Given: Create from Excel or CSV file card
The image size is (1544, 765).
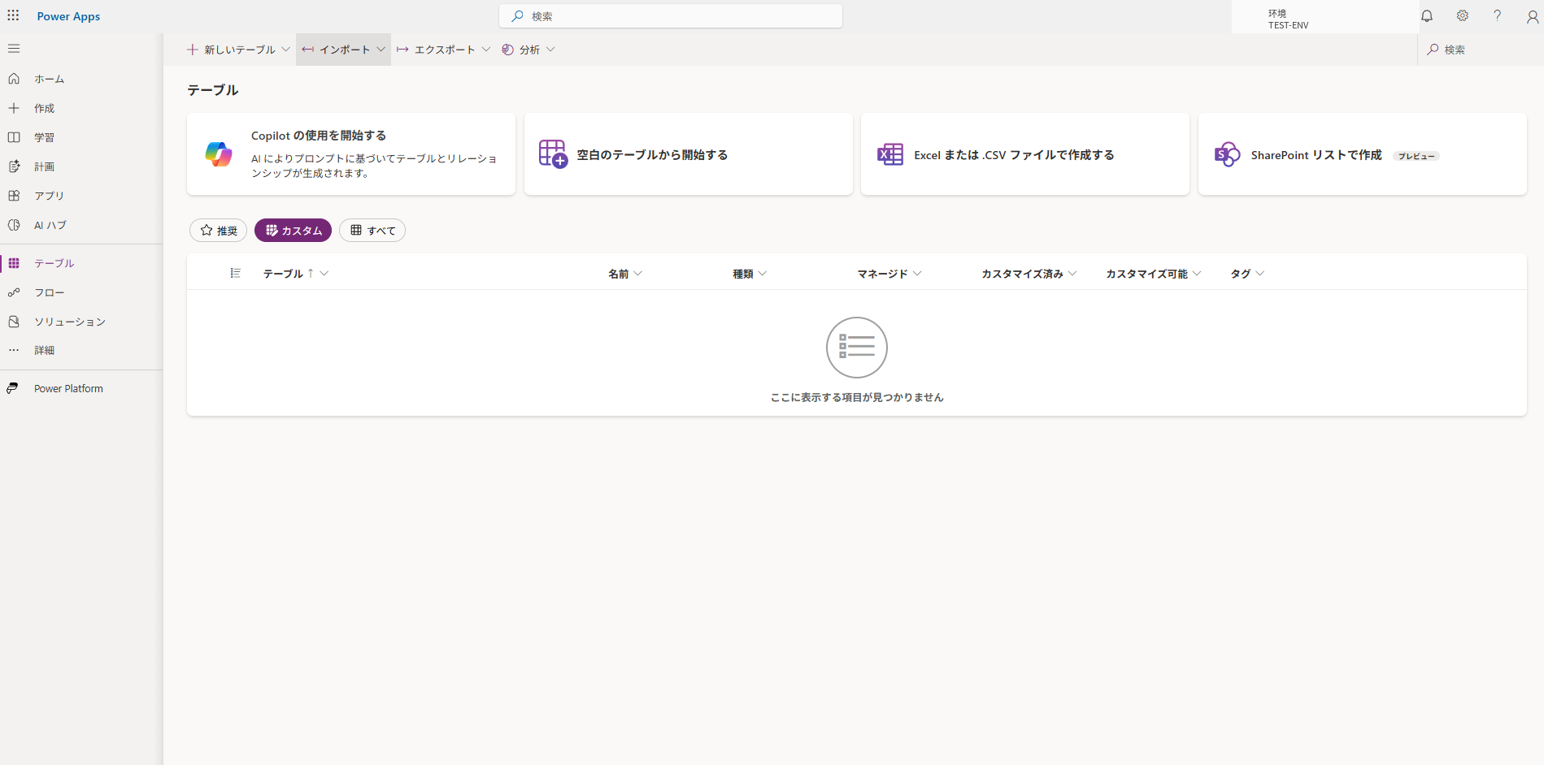Looking at the screenshot, I should (x=1025, y=154).
